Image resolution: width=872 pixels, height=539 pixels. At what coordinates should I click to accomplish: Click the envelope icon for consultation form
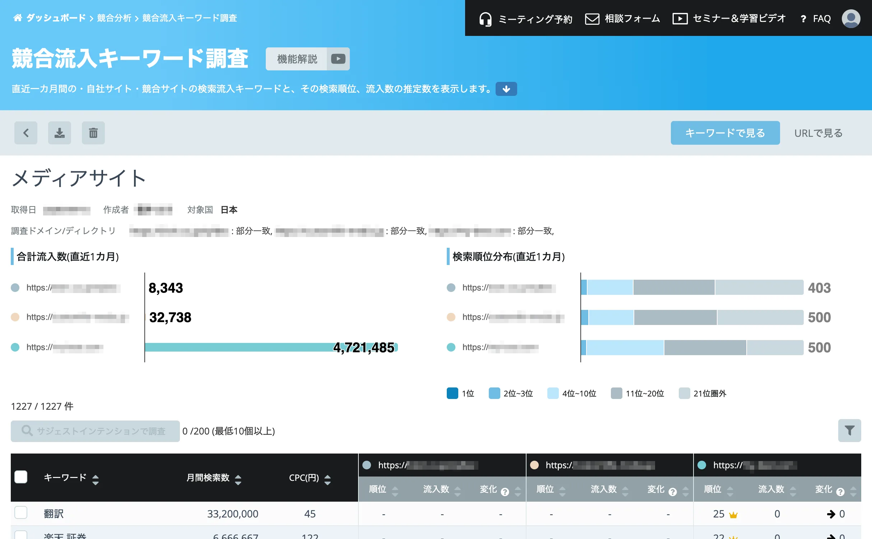[x=592, y=19]
